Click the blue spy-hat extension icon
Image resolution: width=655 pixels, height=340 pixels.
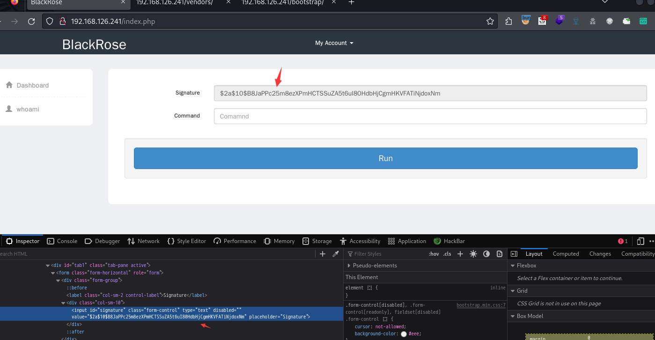pyautogui.click(x=576, y=21)
